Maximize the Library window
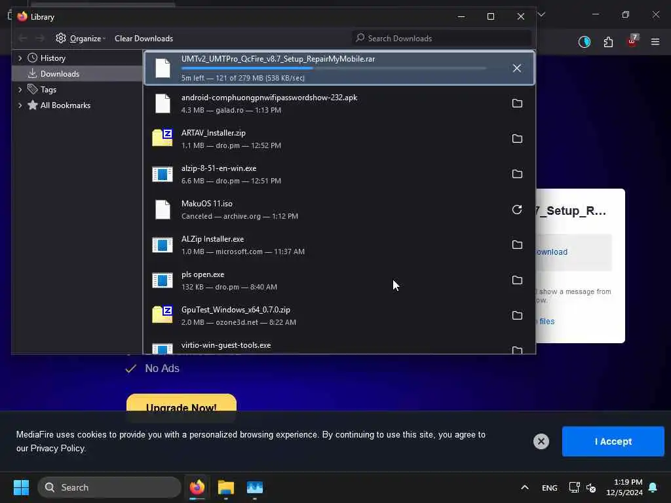Image resolution: width=671 pixels, height=503 pixels. tap(491, 16)
